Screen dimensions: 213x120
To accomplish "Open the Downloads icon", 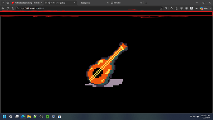I will coord(177,8).
